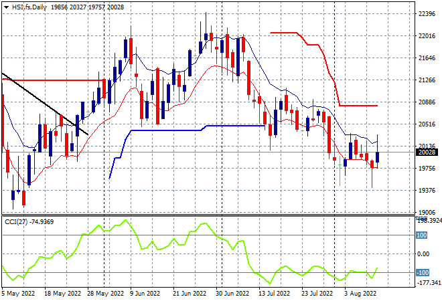
Task: Click the latest blue candle at 20028
Action: (378, 157)
